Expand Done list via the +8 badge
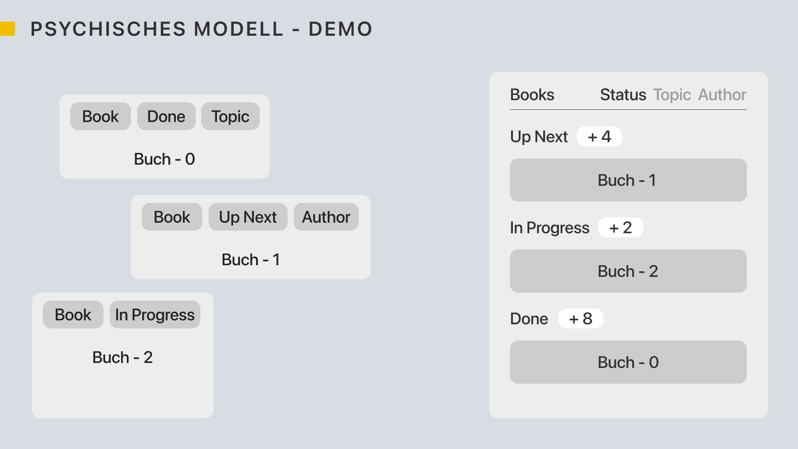798x449 pixels. (x=581, y=318)
